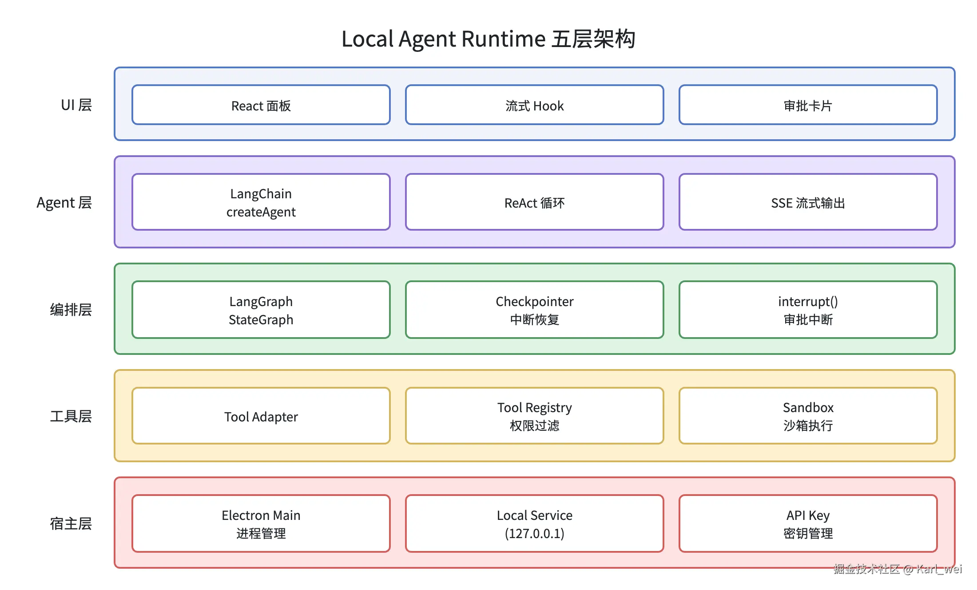977x590 pixels.
Task: Click the '宿主层' layer label
Action: click(x=71, y=523)
